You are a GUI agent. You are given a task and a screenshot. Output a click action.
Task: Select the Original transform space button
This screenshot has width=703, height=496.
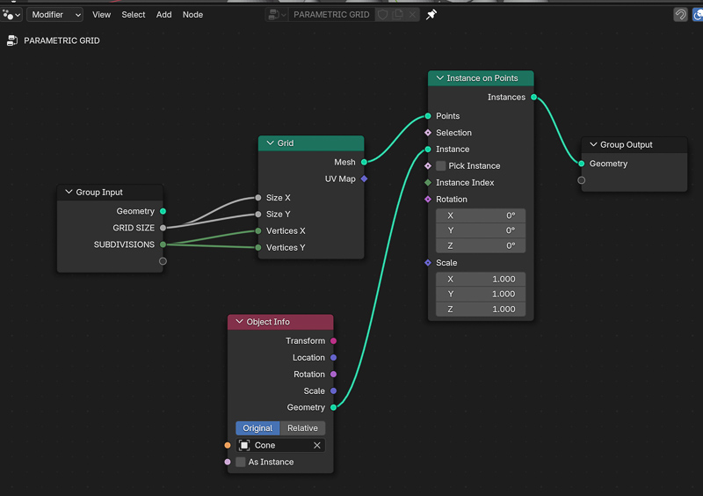(257, 428)
